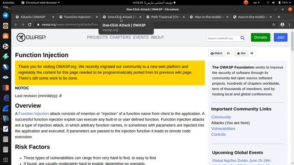This screenshot has height=165, width=294.
Task: Open the Vulnerabilities link
Action: click(x=223, y=128)
